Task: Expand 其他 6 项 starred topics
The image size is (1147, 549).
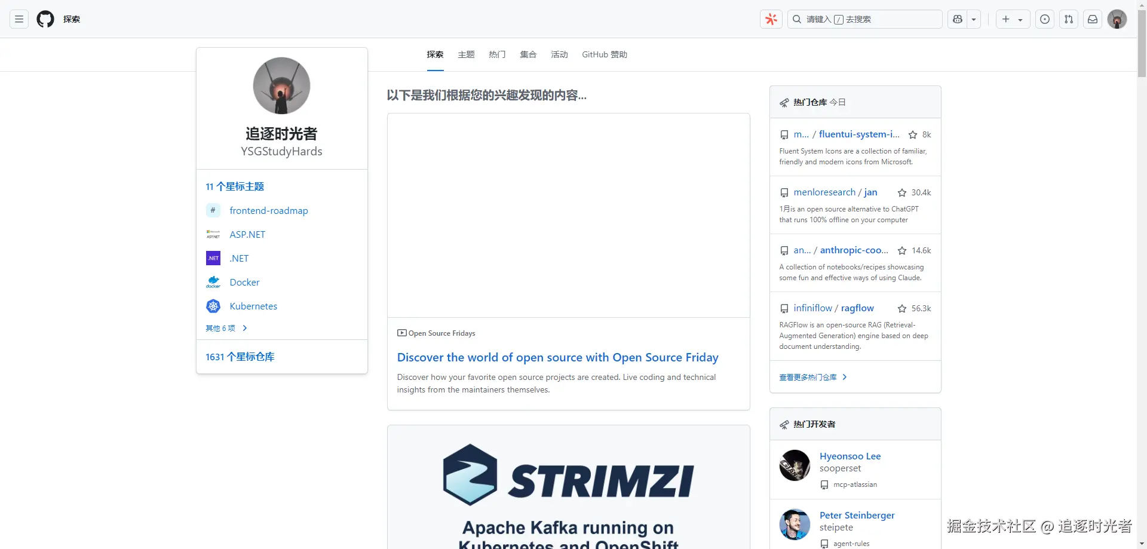Action: click(x=226, y=328)
